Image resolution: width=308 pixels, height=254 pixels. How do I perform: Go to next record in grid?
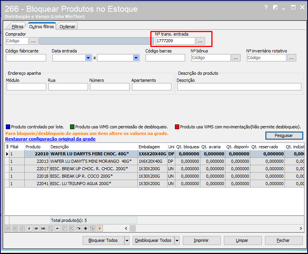tap(29, 229)
